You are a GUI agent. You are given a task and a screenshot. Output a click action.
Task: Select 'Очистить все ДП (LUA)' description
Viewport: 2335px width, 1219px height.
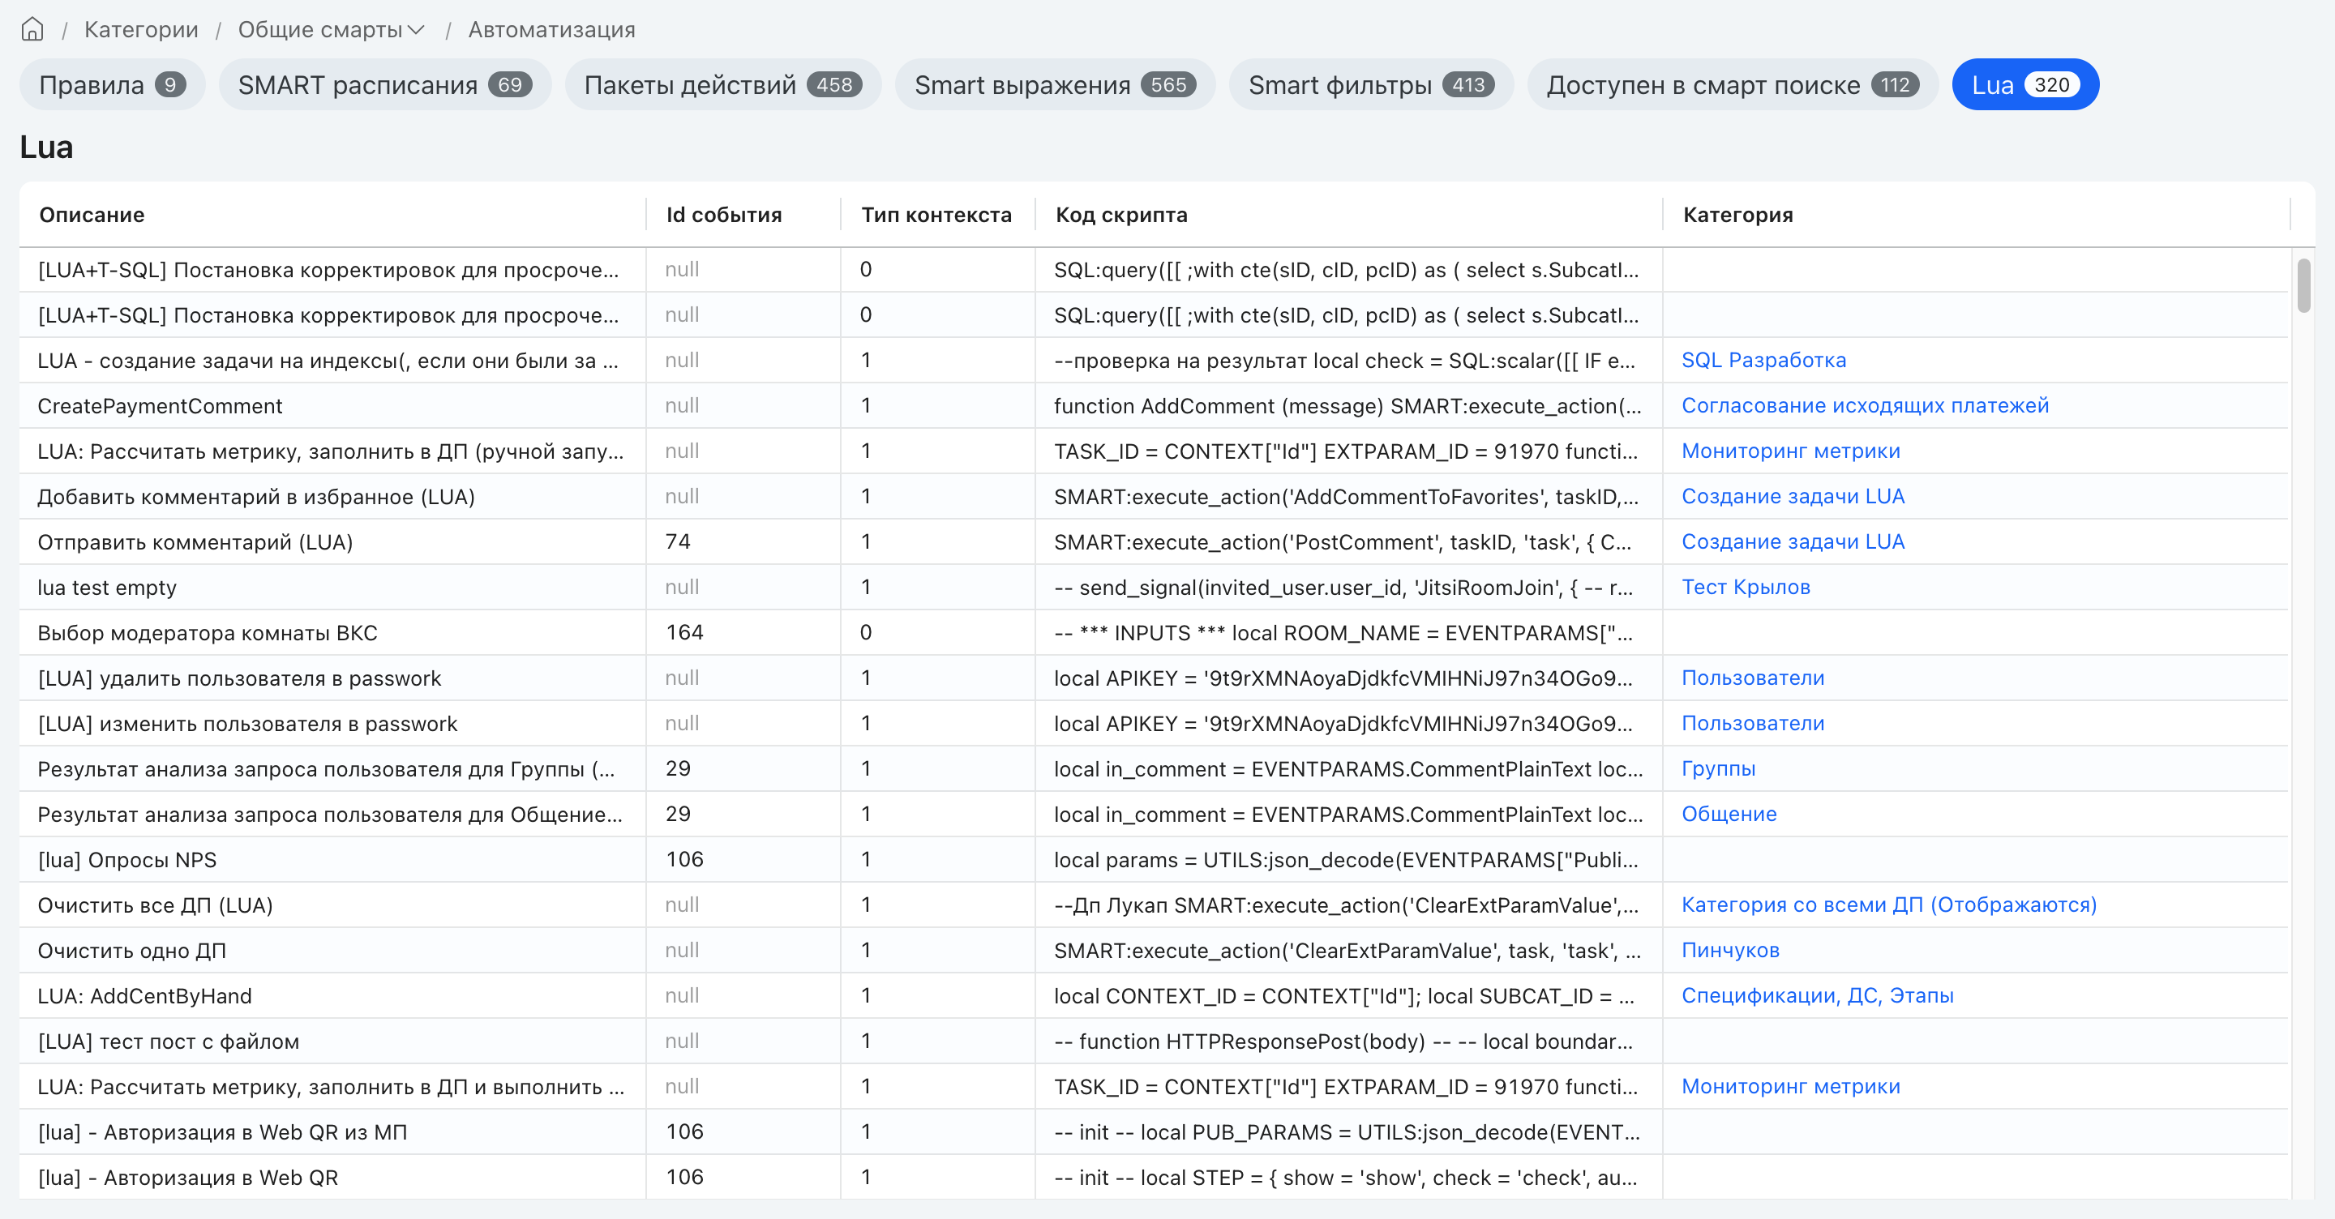pos(155,905)
